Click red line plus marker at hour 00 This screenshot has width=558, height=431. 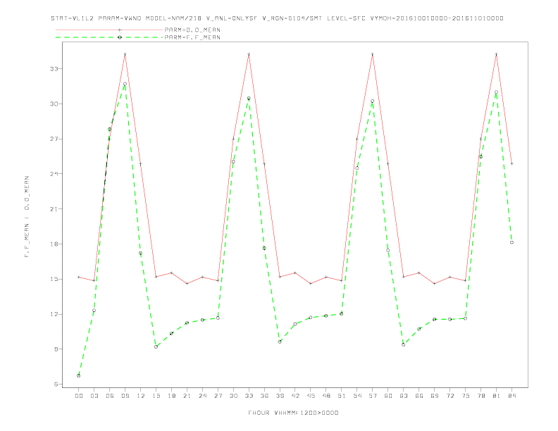pos(79,277)
